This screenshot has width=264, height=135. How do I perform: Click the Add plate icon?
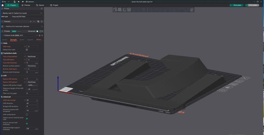[x=120, y=10]
